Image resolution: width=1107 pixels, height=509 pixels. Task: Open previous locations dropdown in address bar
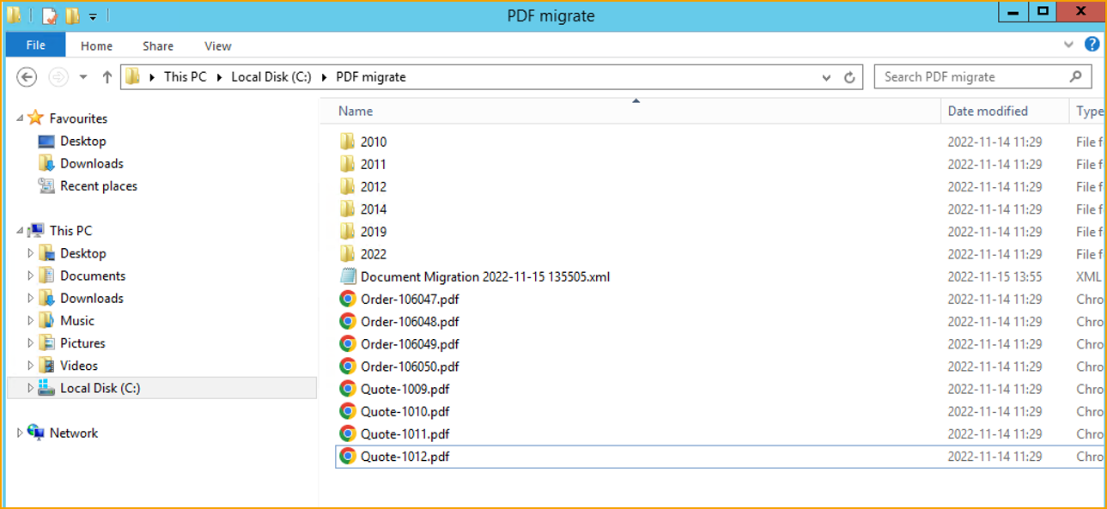pyautogui.click(x=825, y=76)
